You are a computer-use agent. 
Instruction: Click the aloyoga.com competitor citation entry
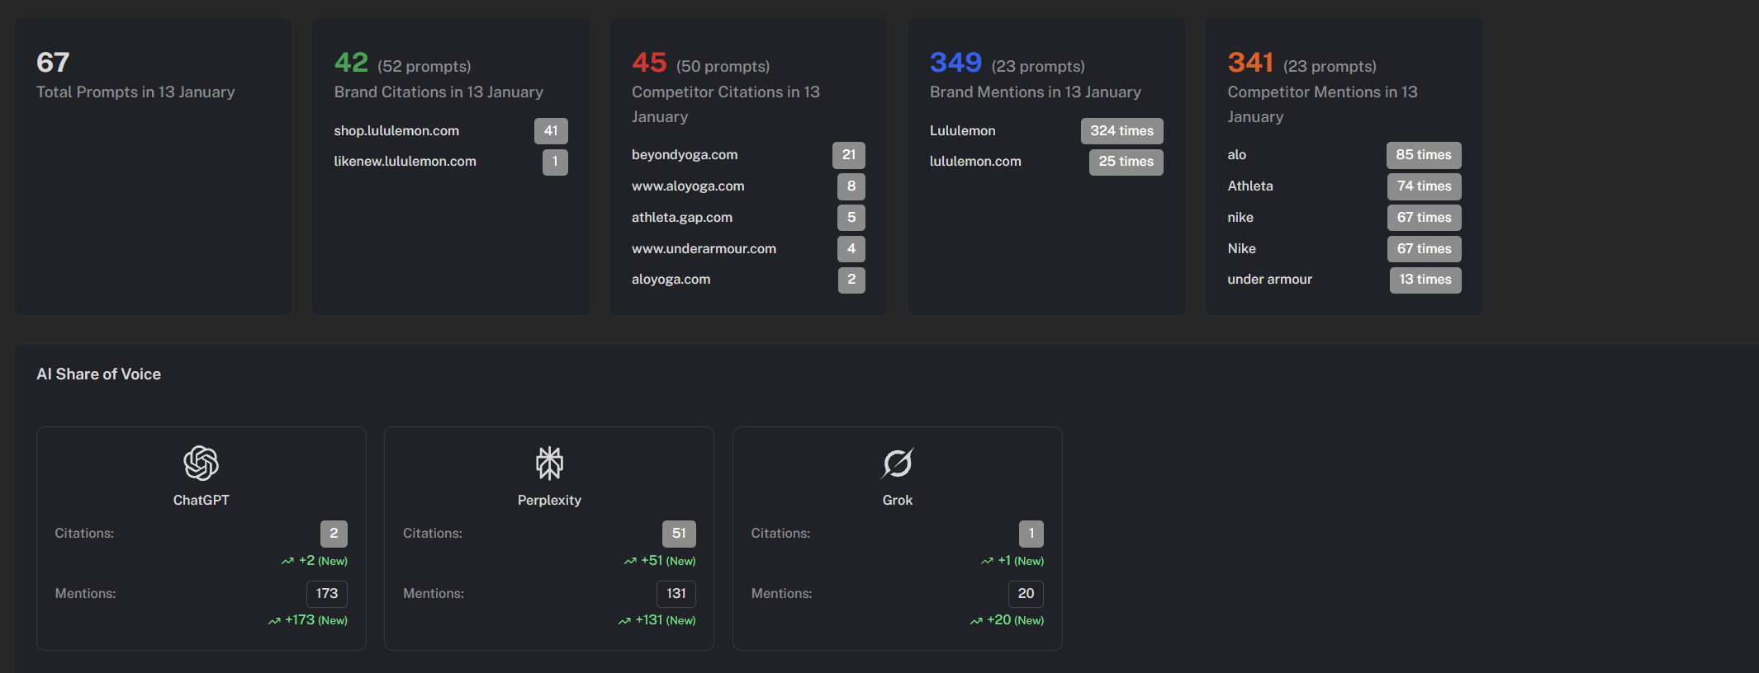tap(671, 280)
